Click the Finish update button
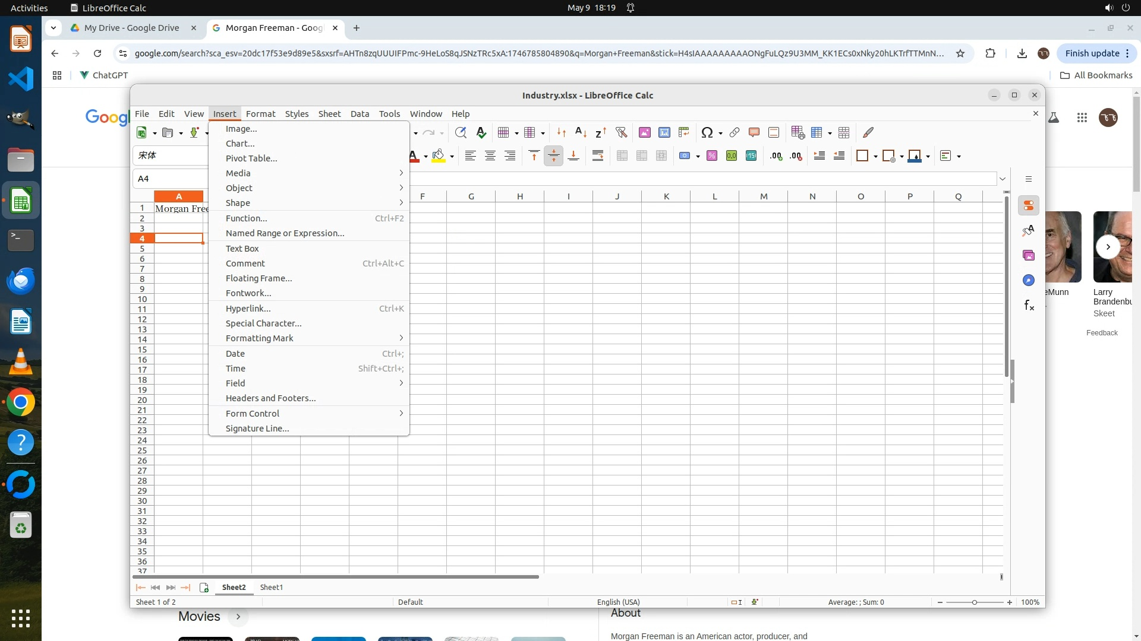This screenshot has height=641, width=1141. pos(1092,53)
